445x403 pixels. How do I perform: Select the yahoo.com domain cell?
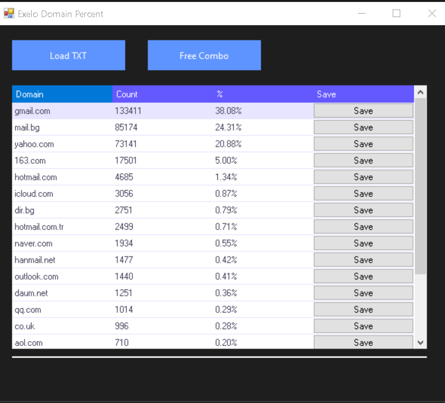[62, 144]
